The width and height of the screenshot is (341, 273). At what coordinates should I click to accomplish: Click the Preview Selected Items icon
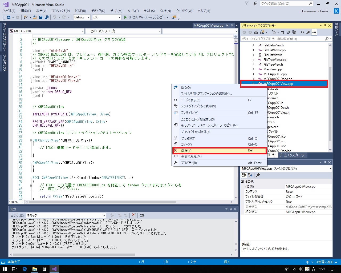coord(314,32)
